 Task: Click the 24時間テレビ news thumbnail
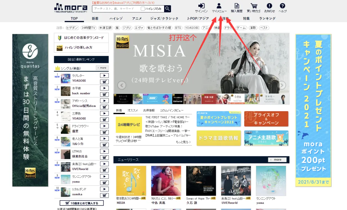pyautogui.click(x=129, y=125)
